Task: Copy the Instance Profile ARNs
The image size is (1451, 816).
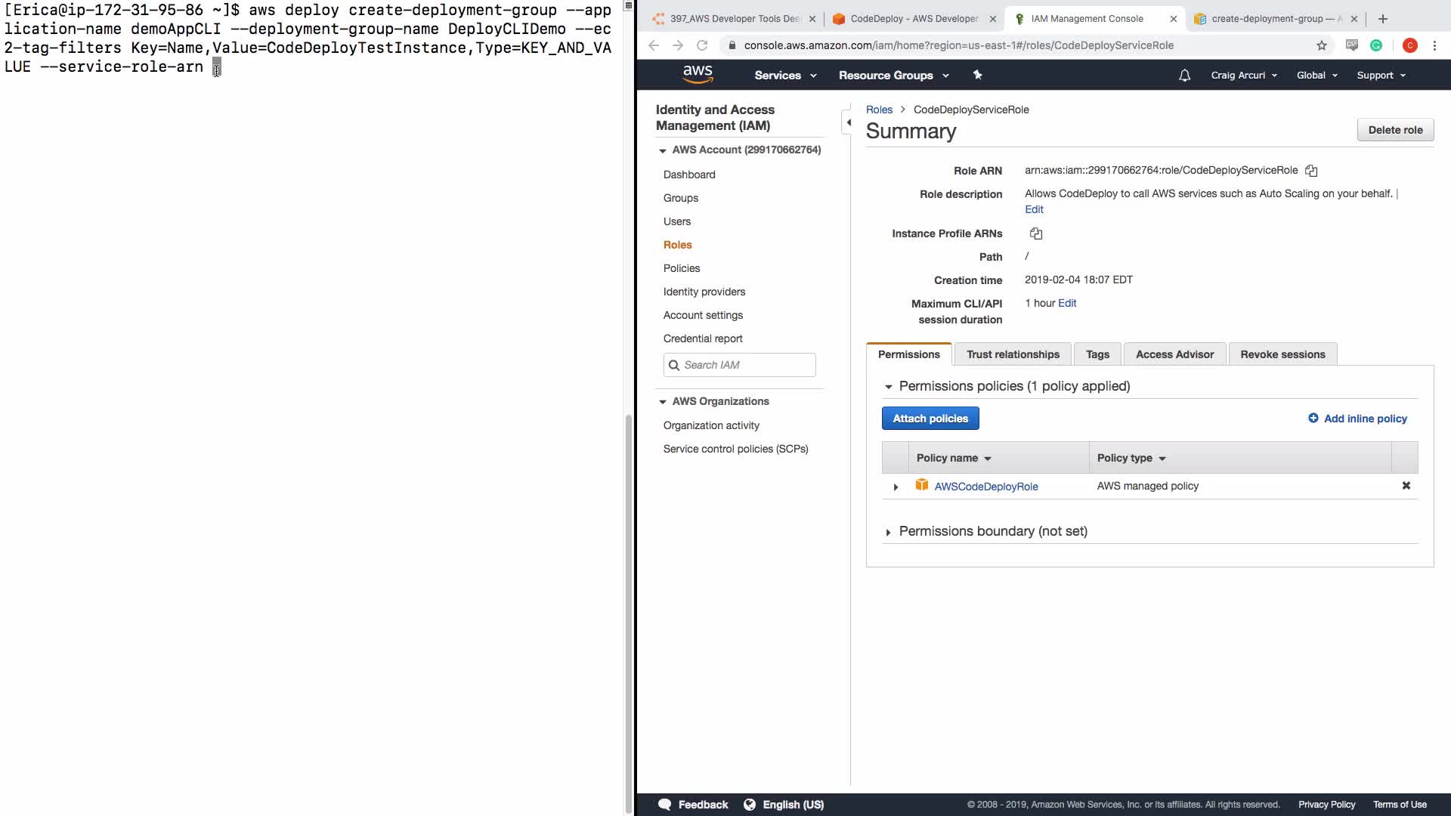Action: tap(1036, 233)
